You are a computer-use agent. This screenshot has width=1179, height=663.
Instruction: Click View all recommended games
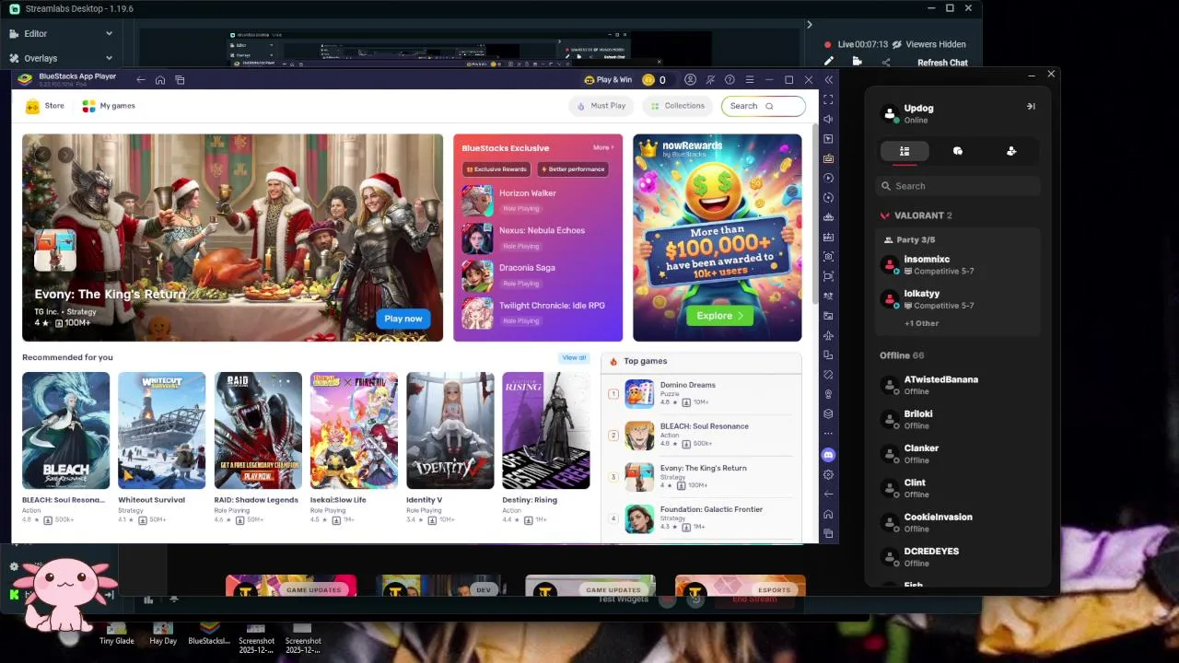pyautogui.click(x=574, y=357)
